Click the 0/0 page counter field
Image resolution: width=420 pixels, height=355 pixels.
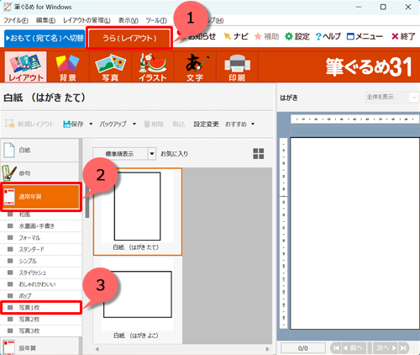(303, 348)
